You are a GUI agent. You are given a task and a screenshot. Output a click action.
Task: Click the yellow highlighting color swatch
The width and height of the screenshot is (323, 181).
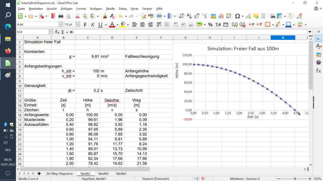click(123, 25)
